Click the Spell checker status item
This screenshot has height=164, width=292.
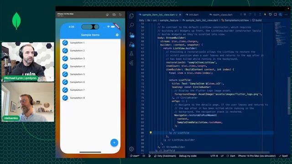(x=283, y=156)
